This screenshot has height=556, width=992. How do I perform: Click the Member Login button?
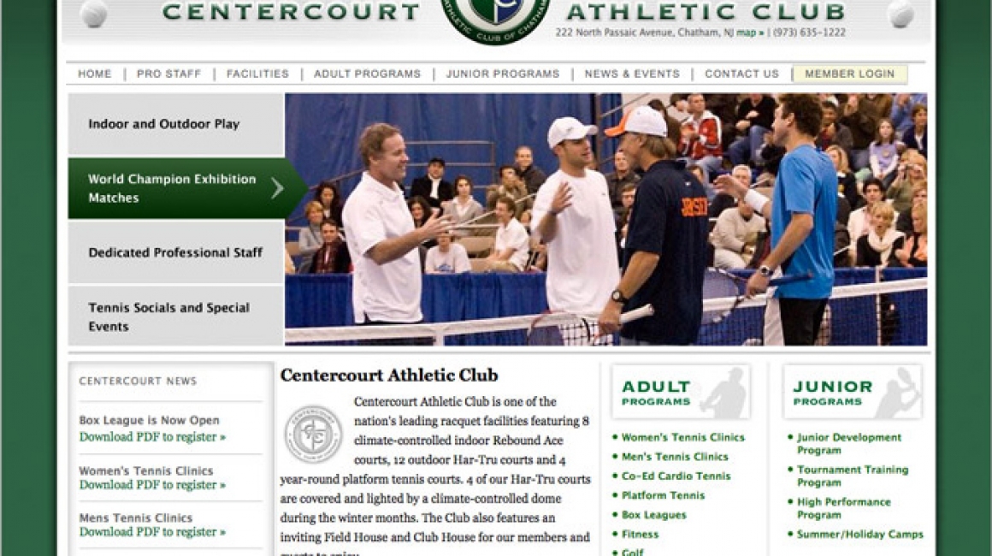[x=850, y=74]
